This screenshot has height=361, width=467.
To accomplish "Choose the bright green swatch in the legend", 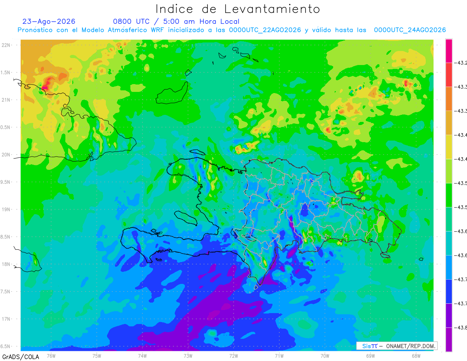I will pos(449,195).
